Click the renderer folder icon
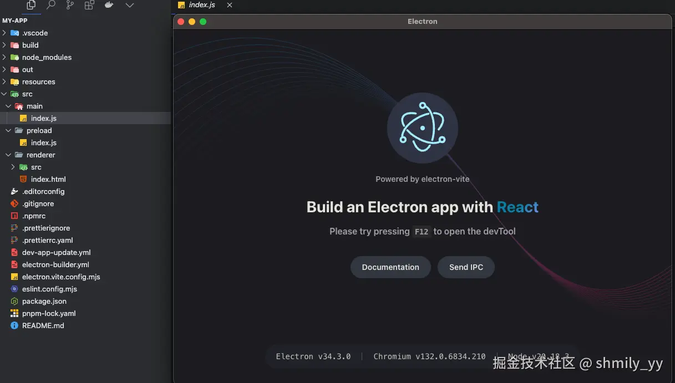Viewport: 675px width, 383px height. click(x=19, y=155)
